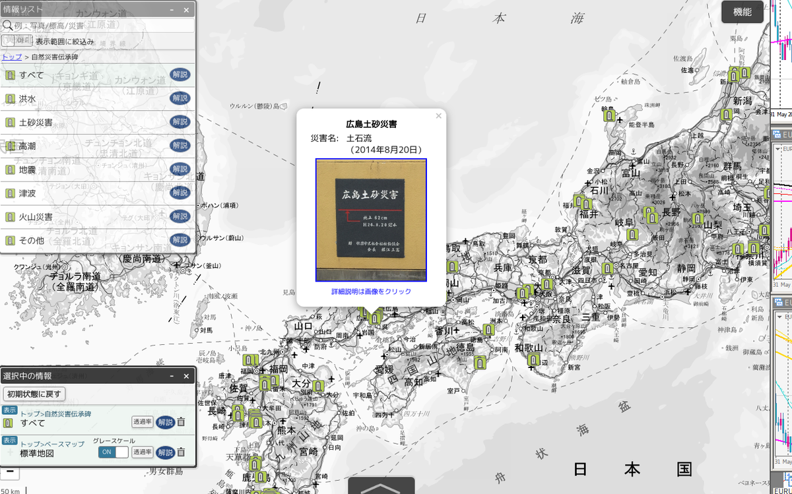Open the 機能 menu
This screenshot has width=792, height=494.
(x=742, y=12)
